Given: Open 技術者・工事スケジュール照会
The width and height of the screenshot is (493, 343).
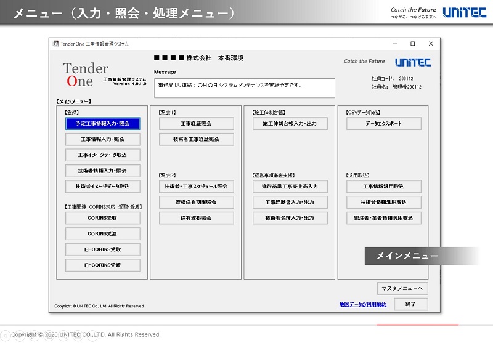Looking at the screenshot, I should point(196,186).
